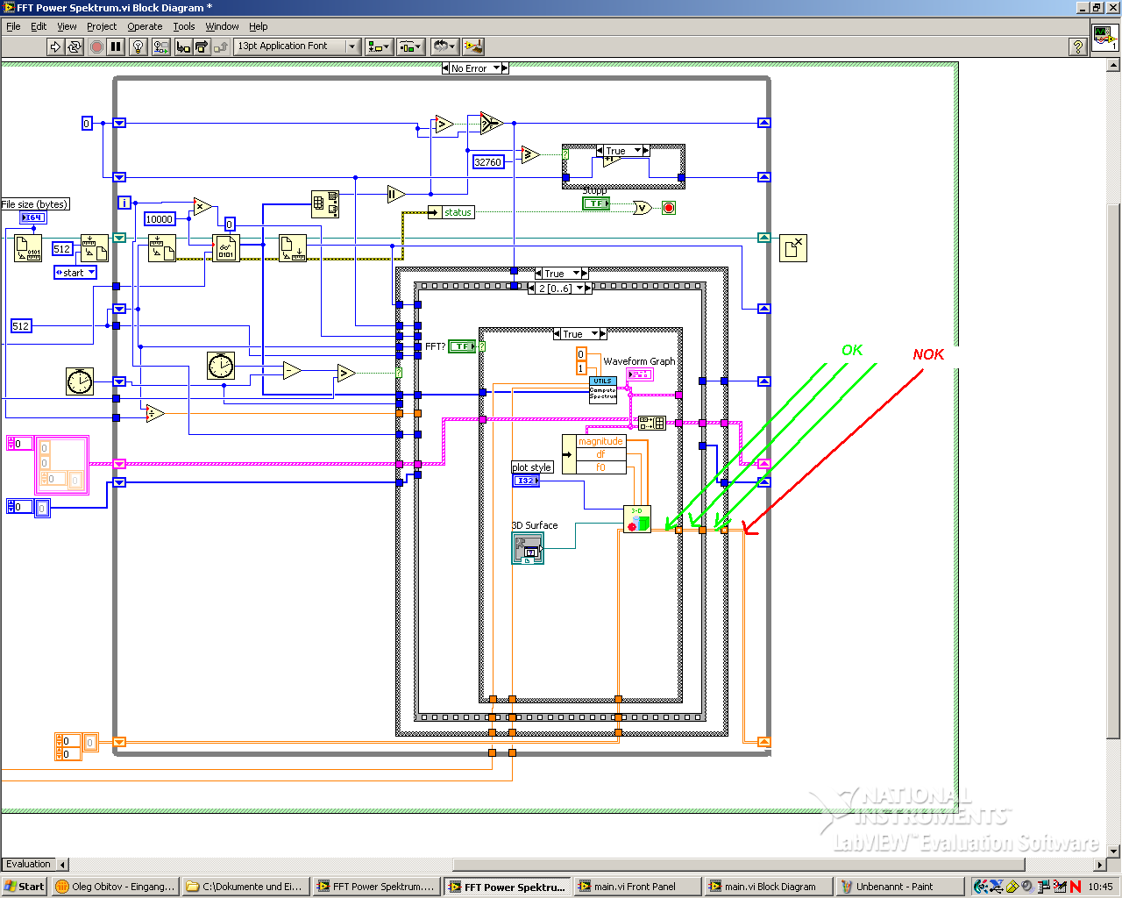The width and height of the screenshot is (1122, 898).
Task: Click the Run arrow toolbar button
Action: coord(55,46)
